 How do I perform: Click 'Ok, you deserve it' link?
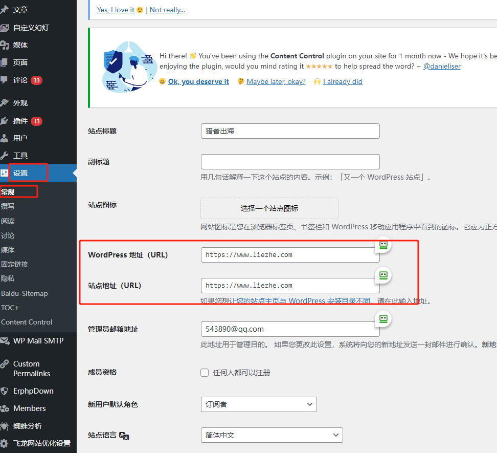pyautogui.click(x=198, y=81)
